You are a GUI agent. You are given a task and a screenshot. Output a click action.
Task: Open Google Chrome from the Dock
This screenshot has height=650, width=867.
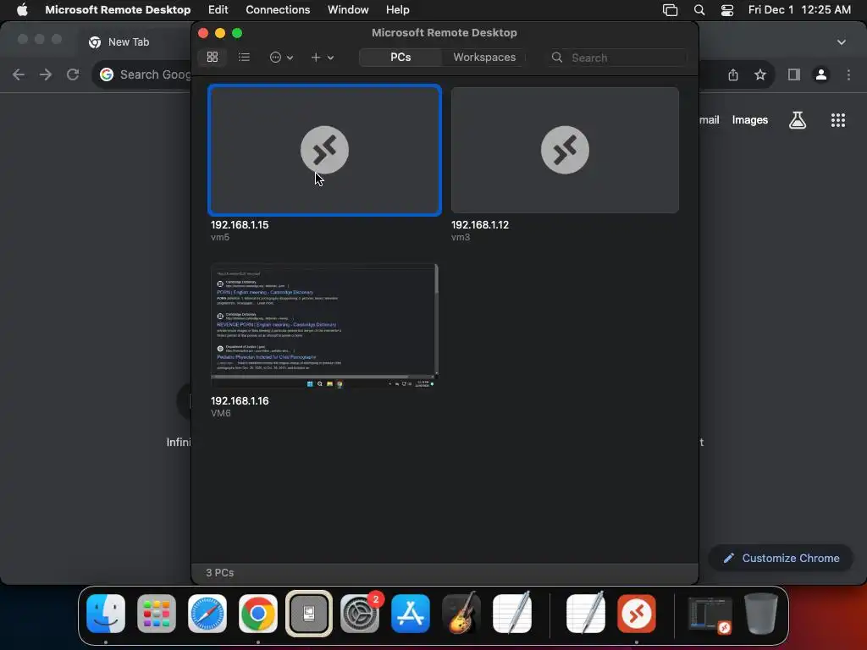pos(257,614)
